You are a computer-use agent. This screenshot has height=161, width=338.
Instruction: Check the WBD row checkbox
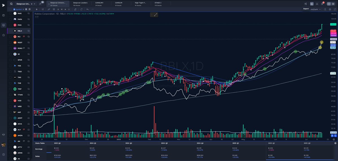10,107
